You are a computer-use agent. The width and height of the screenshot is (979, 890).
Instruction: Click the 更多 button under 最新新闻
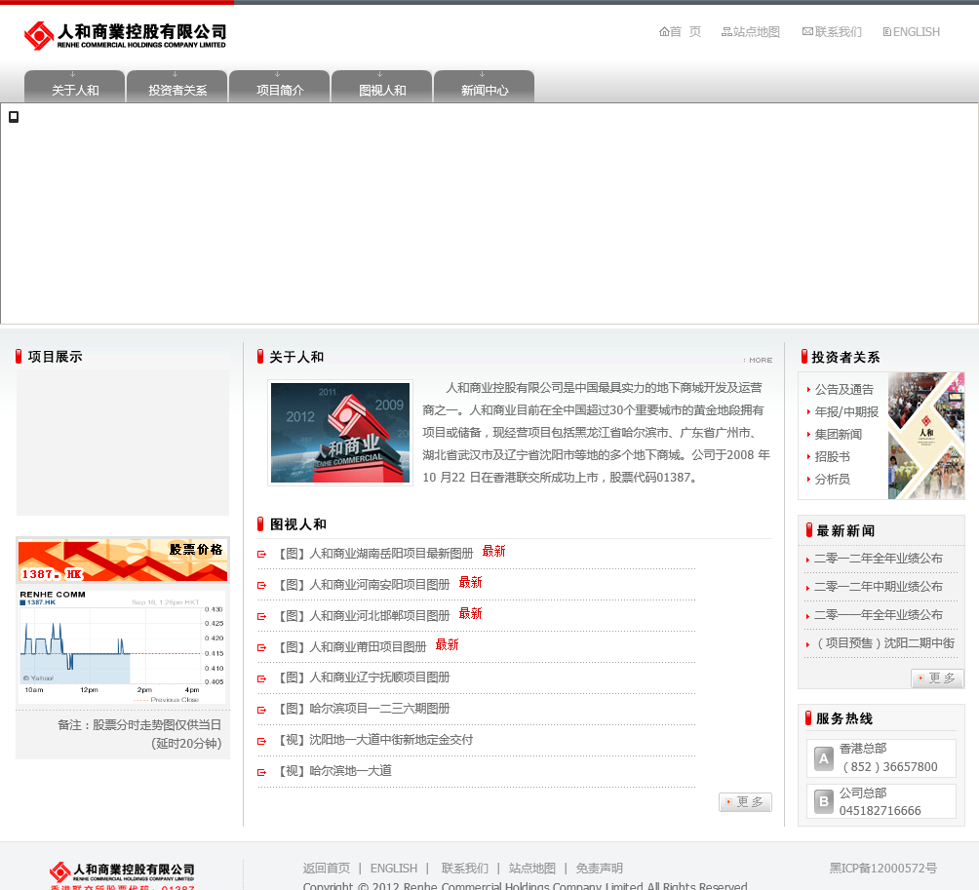click(x=938, y=678)
